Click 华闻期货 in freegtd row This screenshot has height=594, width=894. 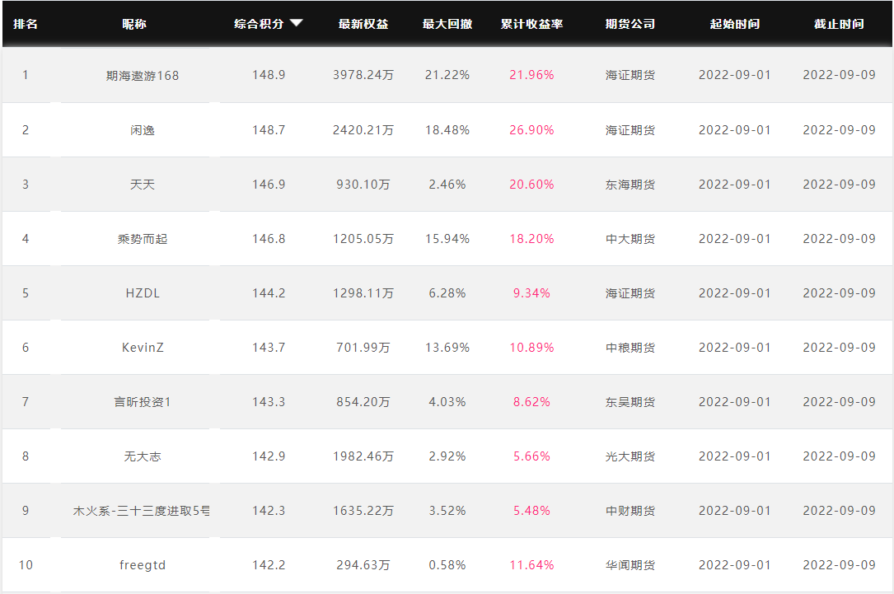click(x=630, y=565)
